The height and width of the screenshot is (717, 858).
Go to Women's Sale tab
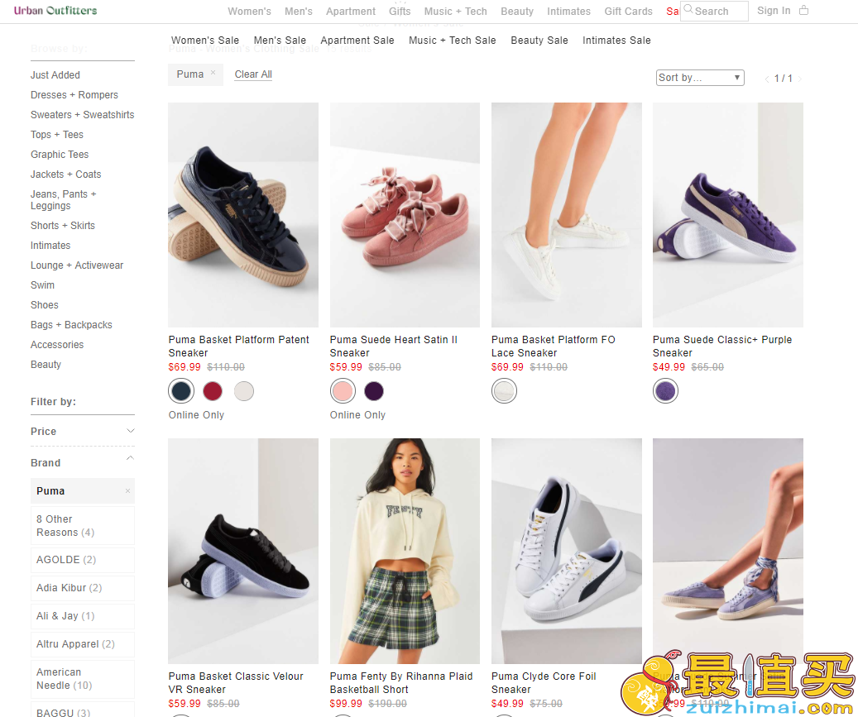(x=205, y=41)
